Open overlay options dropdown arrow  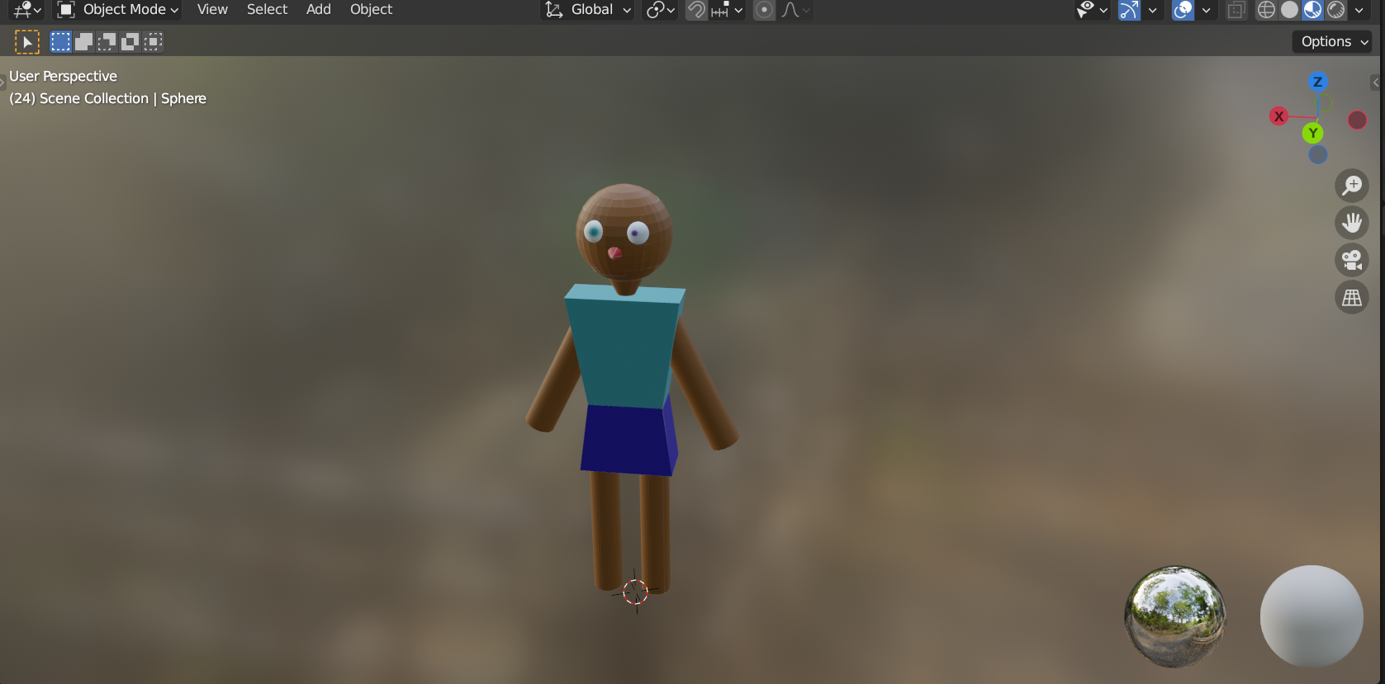[1206, 10]
